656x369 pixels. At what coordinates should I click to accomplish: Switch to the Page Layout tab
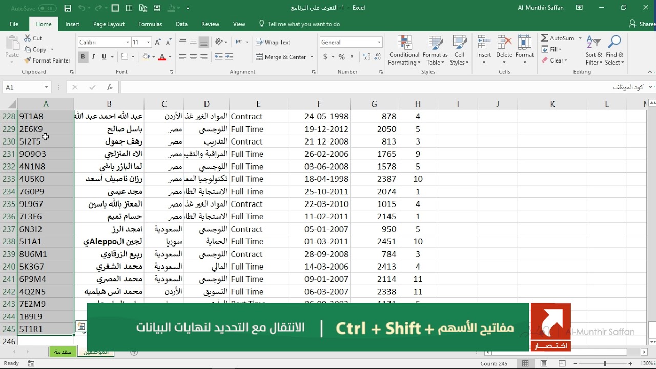(x=109, y=24)
